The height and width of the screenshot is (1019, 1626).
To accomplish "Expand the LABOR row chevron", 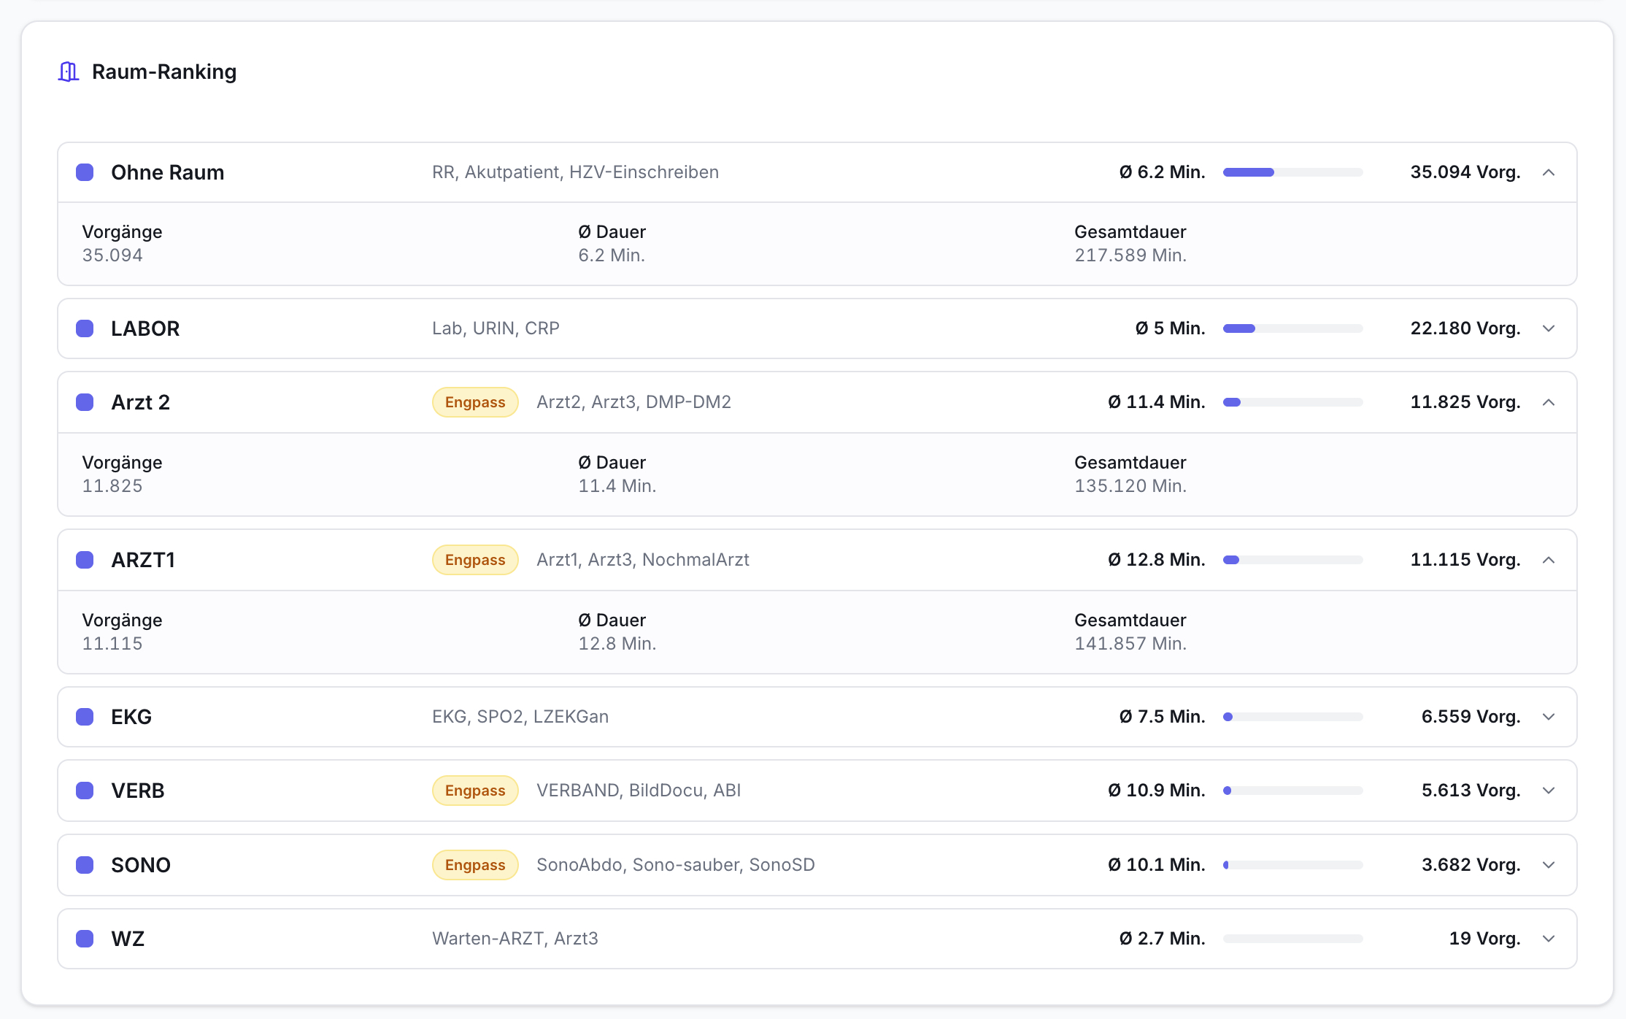I will tap(1549, 328).
